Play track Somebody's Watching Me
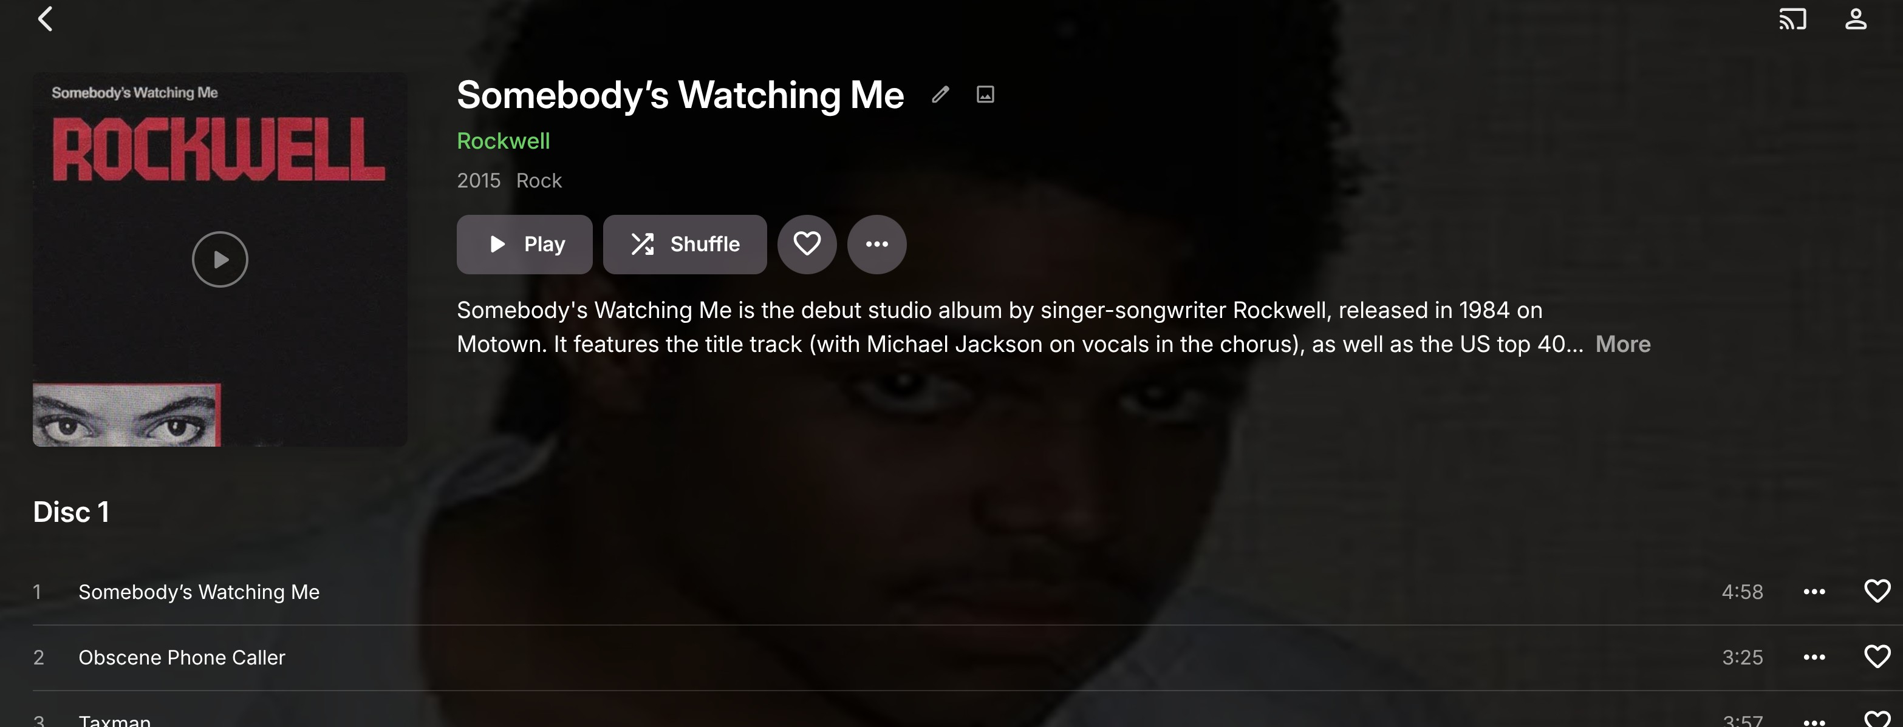1903x727 pixels. (x=199, y=592)
